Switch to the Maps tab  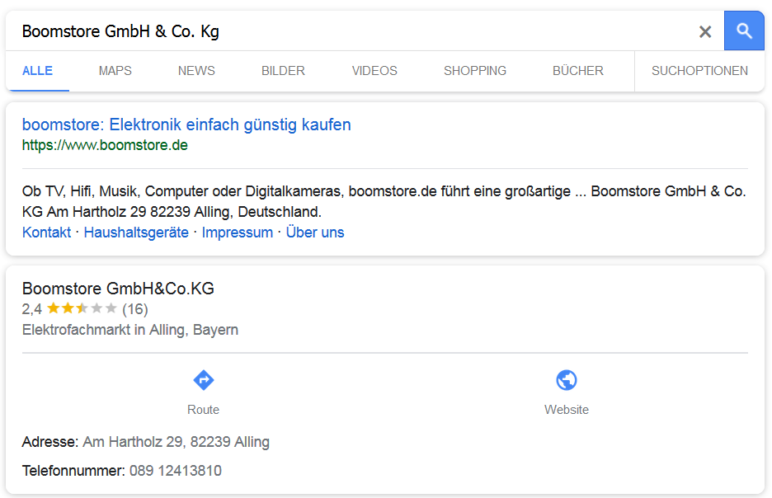pyautogui.click(x=115, y=71)
